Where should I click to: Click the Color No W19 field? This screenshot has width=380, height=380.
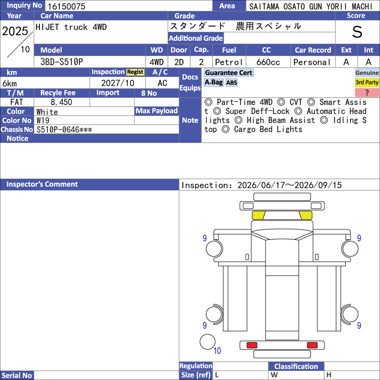point(84,120)
